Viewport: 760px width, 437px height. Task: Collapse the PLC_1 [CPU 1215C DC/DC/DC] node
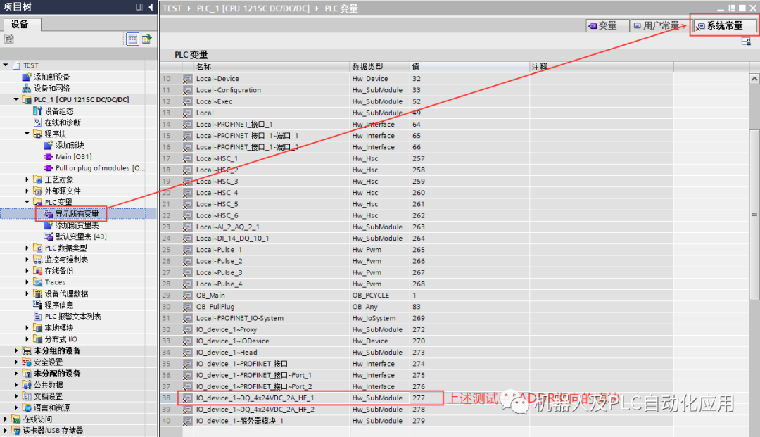pos(15,99)
